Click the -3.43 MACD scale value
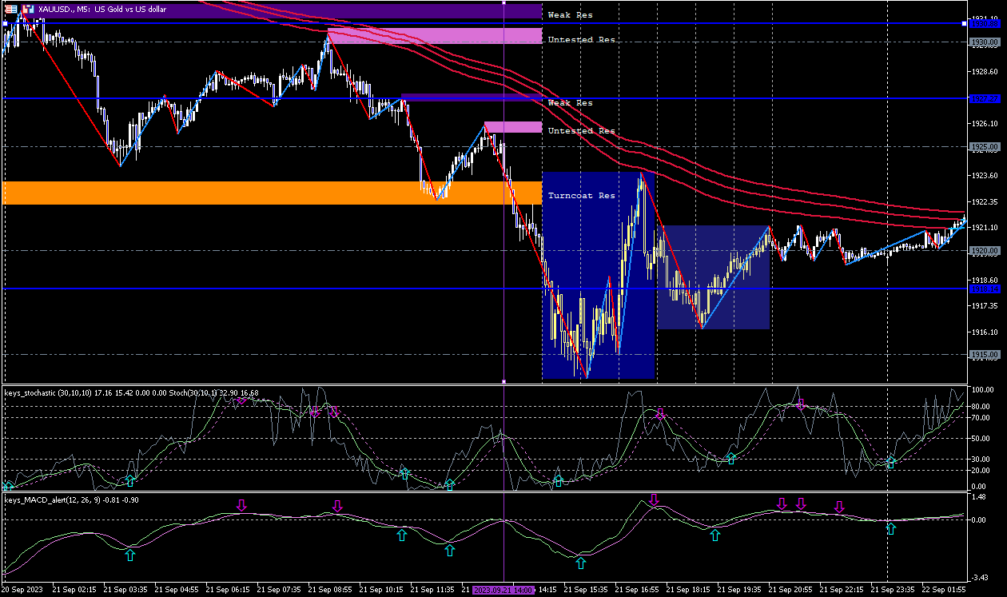Screen dimensions: 1007x597 pos(980,577)
